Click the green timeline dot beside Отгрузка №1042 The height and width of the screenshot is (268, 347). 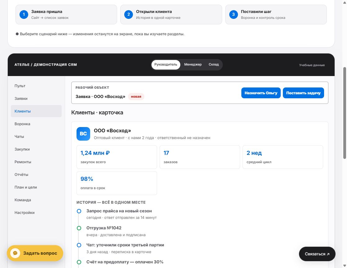coord(79,228)
